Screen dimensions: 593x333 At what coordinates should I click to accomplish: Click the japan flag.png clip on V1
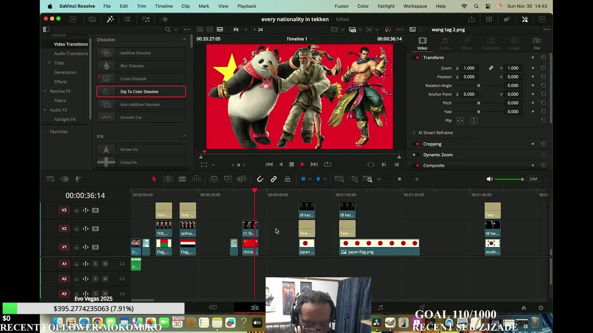(379, 247)
